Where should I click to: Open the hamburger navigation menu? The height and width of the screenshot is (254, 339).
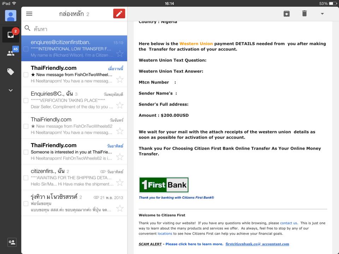pyautogui.click(x=29, y=14)
